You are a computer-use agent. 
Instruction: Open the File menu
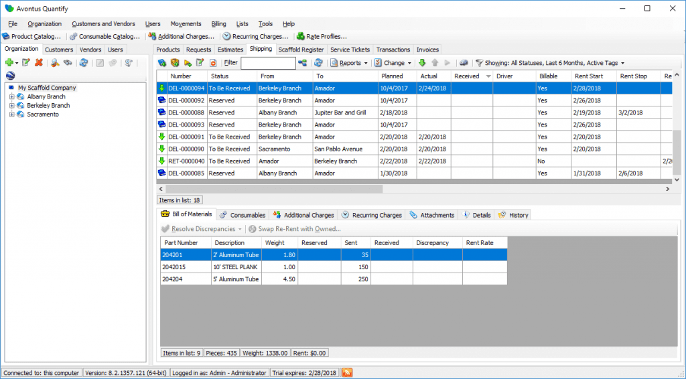pos(13,24)
